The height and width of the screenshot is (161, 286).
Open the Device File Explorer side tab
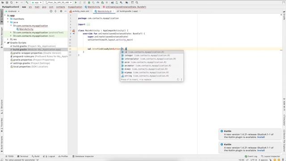click(x=284, y=140)
